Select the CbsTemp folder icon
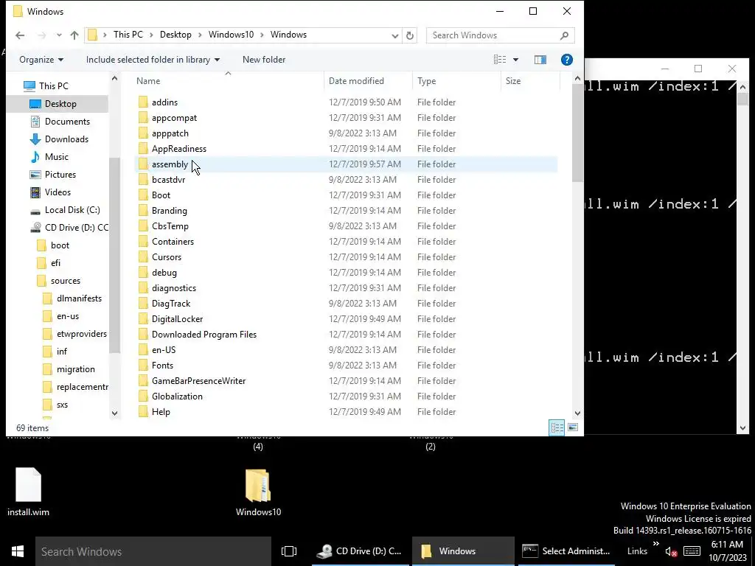The image size is (755, 566). coord(143,226)
